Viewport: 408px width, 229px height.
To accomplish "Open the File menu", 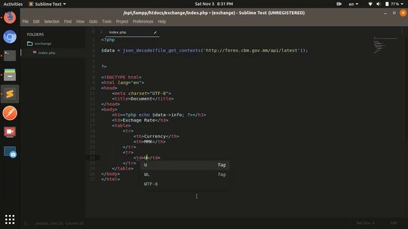I will [x=25, y=22].
